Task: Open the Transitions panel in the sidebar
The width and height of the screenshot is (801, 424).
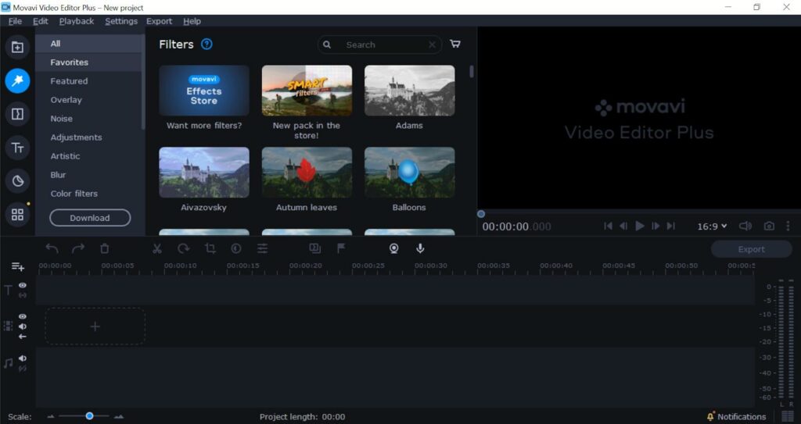Action: (x=17, y=114)
